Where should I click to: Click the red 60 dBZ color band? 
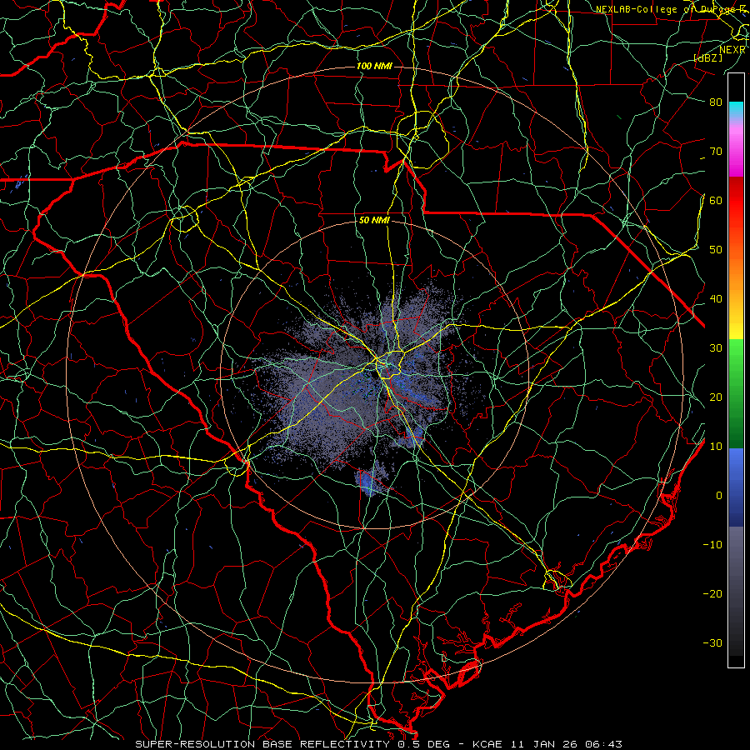tap(736, 200)
